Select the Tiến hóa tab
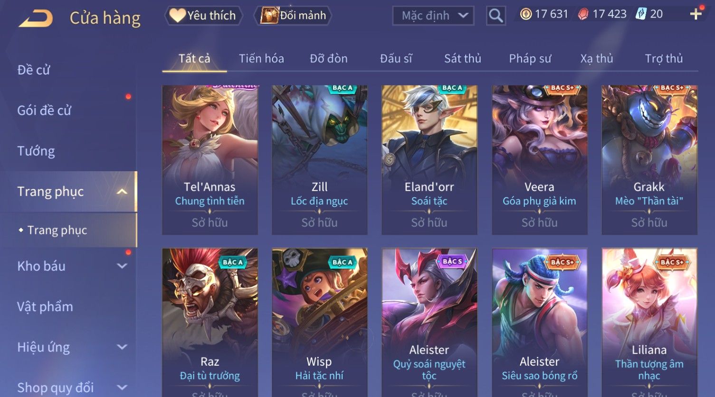 click(x=261, y=58)
